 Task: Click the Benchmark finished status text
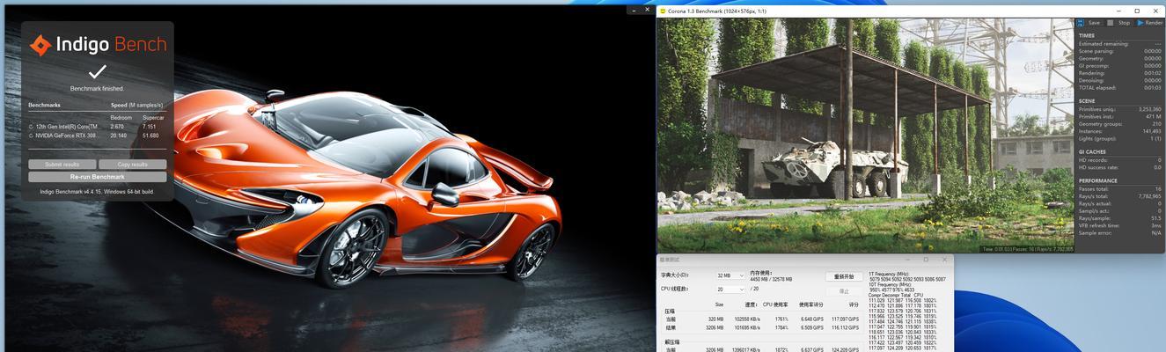coord(97,89)
